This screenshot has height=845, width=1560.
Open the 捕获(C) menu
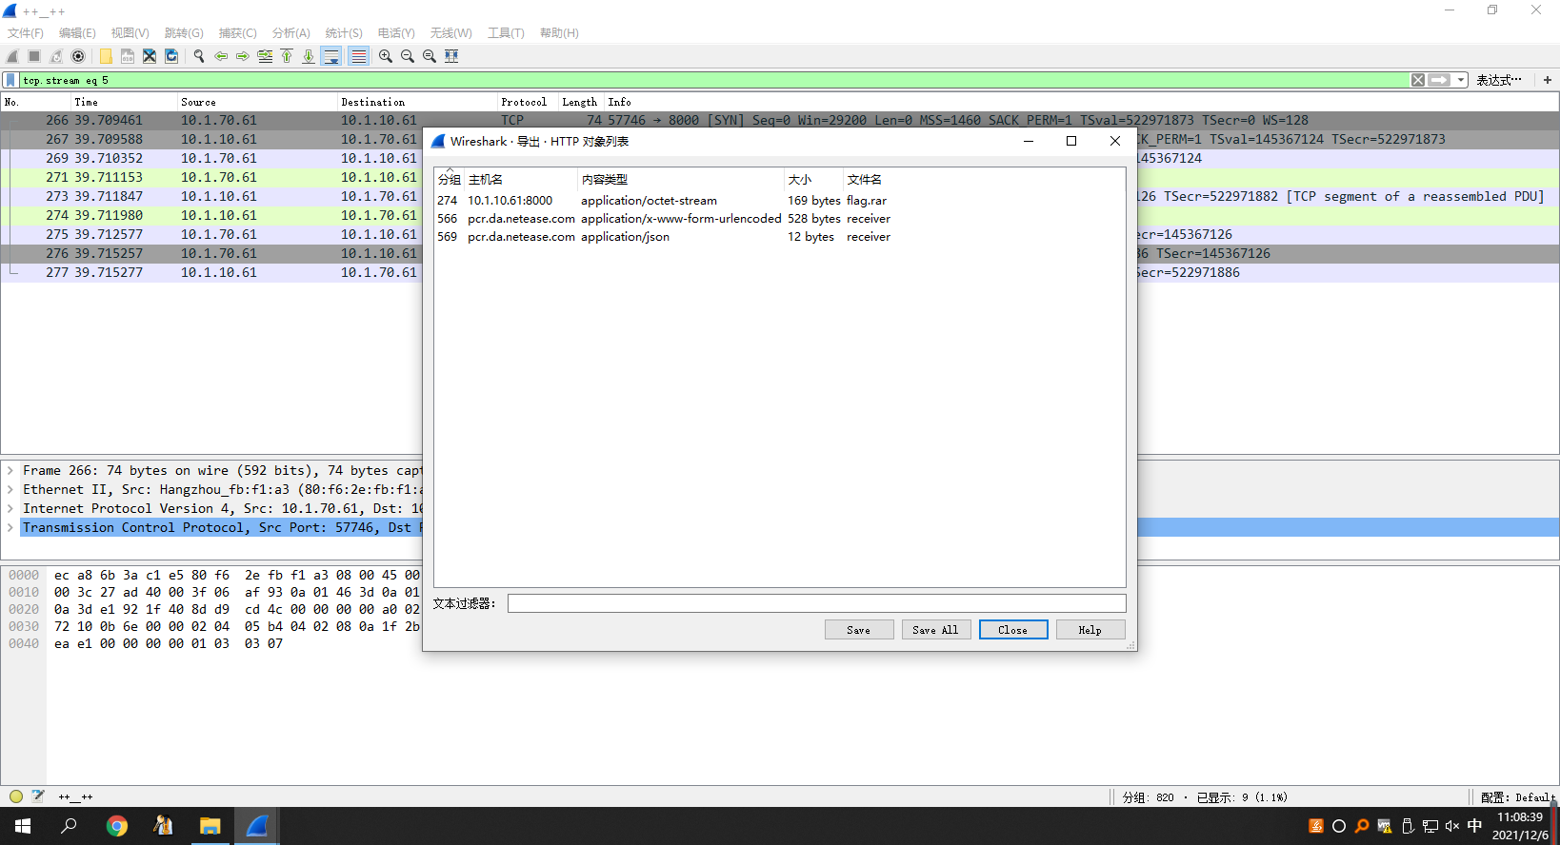point(238,32)
